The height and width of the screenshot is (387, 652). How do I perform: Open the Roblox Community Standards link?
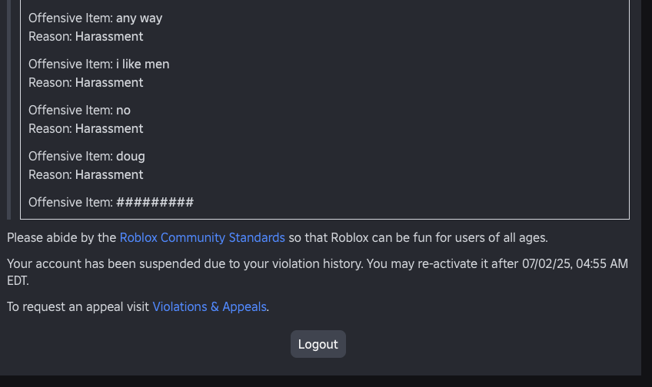point(202,237)
